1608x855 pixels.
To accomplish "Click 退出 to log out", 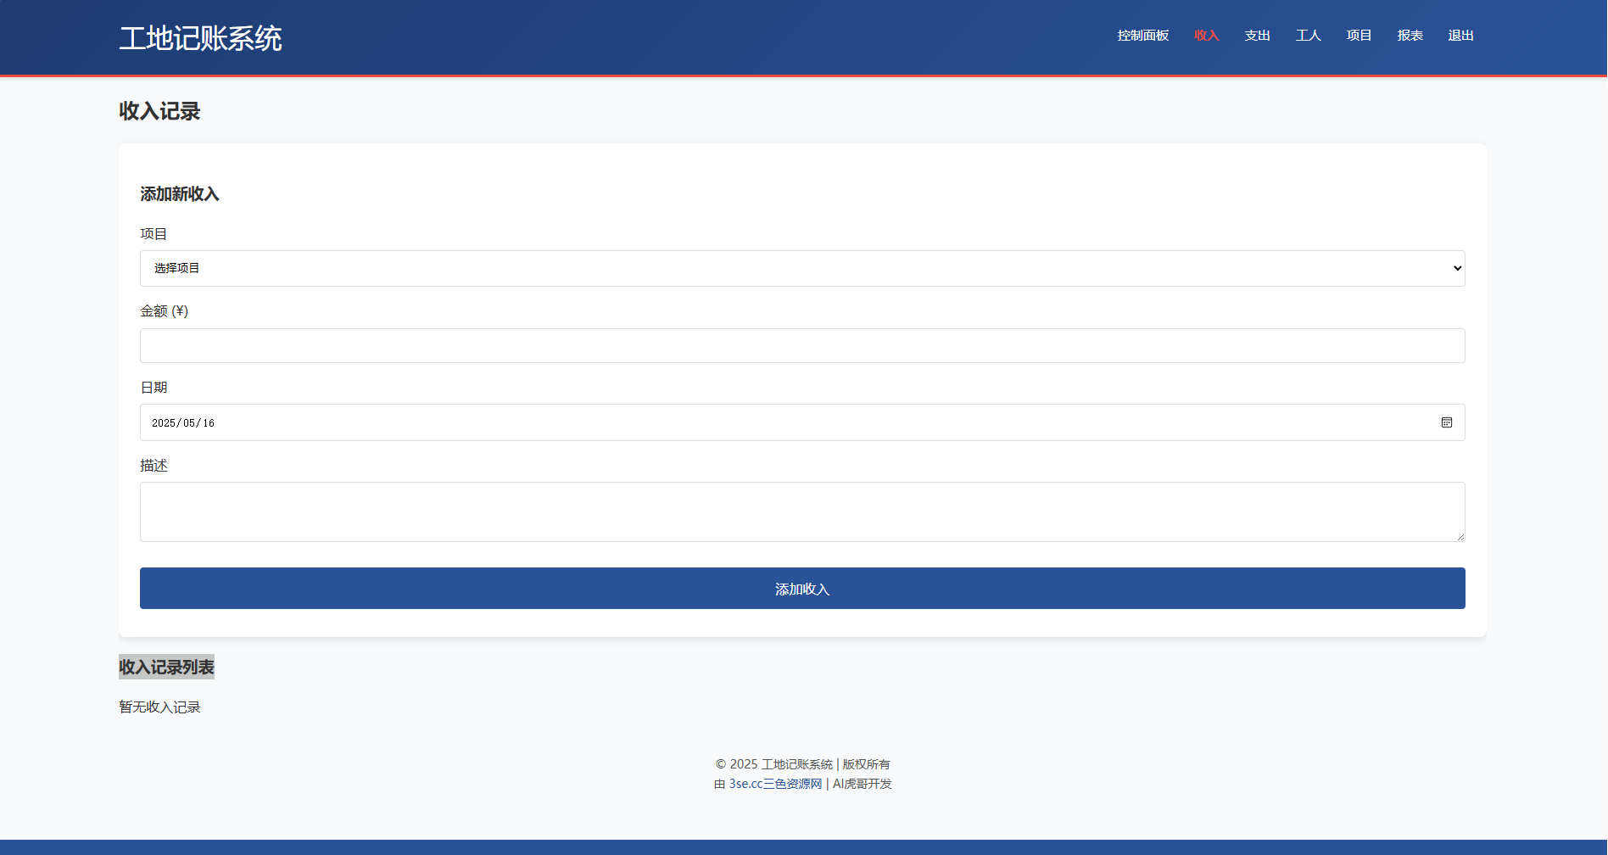I will click(1460, 36).
